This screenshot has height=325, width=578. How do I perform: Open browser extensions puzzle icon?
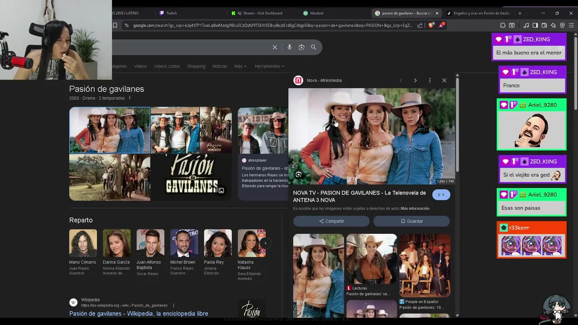pos(503,25)
